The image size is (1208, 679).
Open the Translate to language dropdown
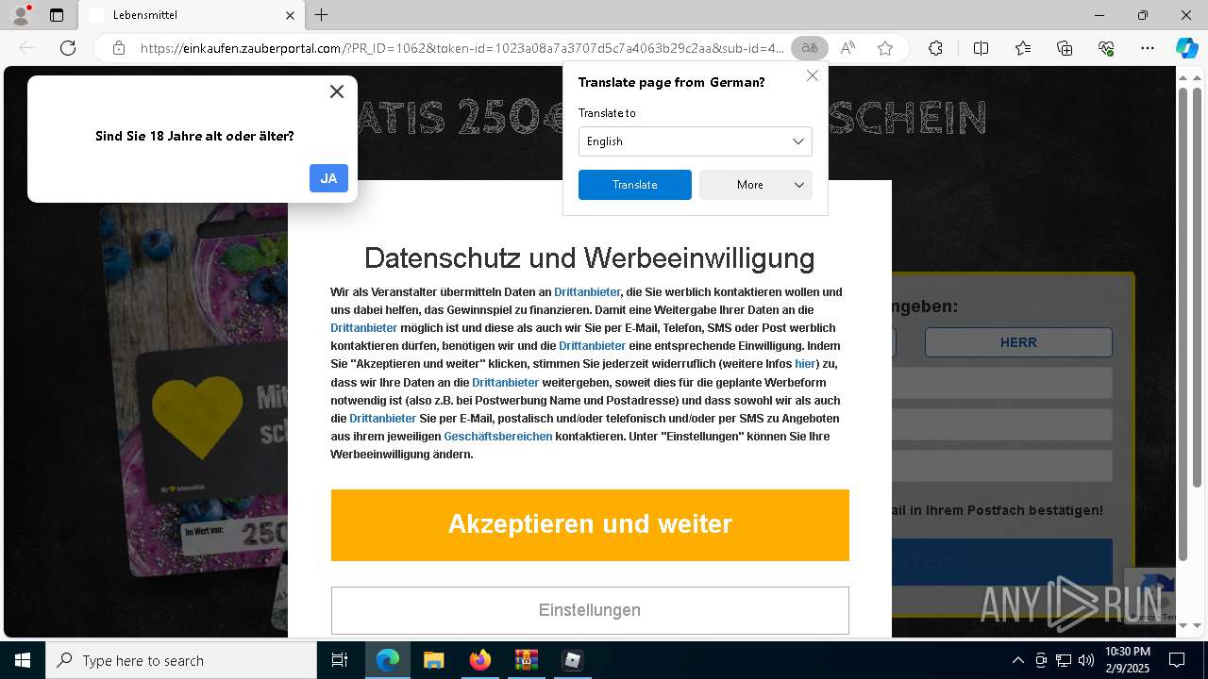(x=695, y=141)
